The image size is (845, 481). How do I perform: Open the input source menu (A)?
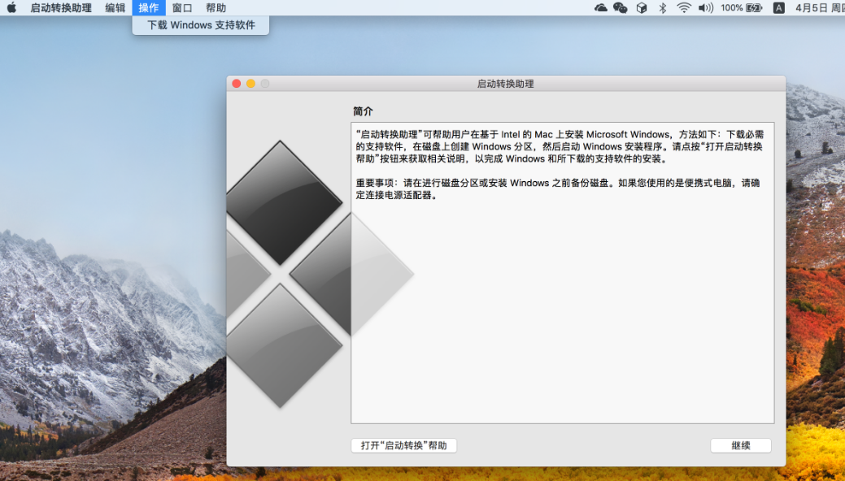(778, 7)
